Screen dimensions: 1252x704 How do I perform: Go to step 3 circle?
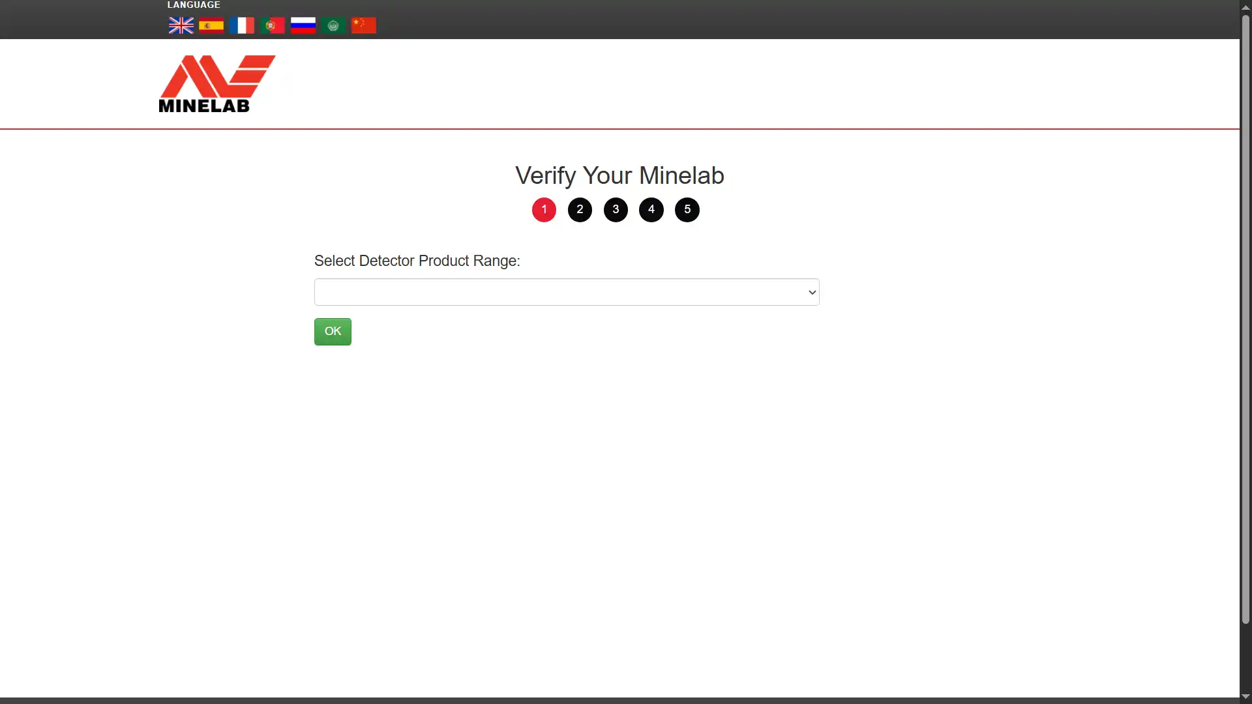point(616,210)
